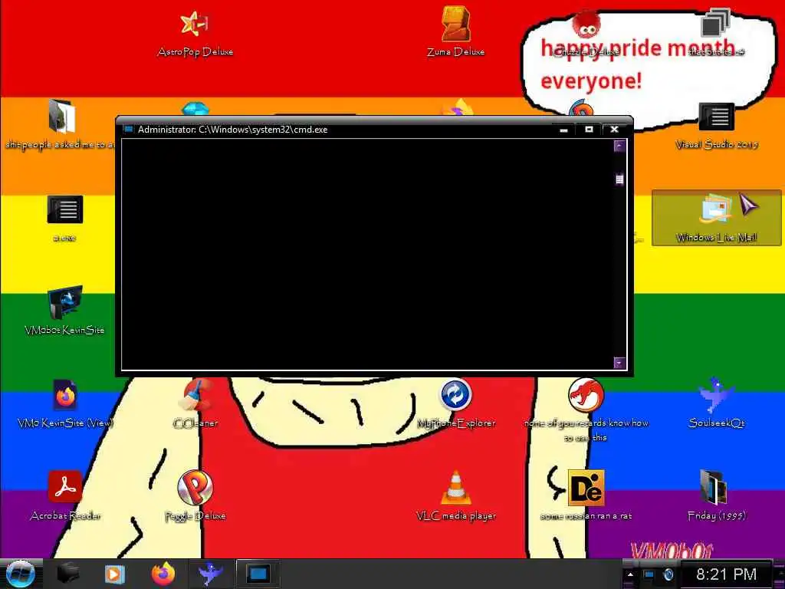Open the Friday (1995) desktop icon
The image size is (785, 589).
click(x=717, y=496)
